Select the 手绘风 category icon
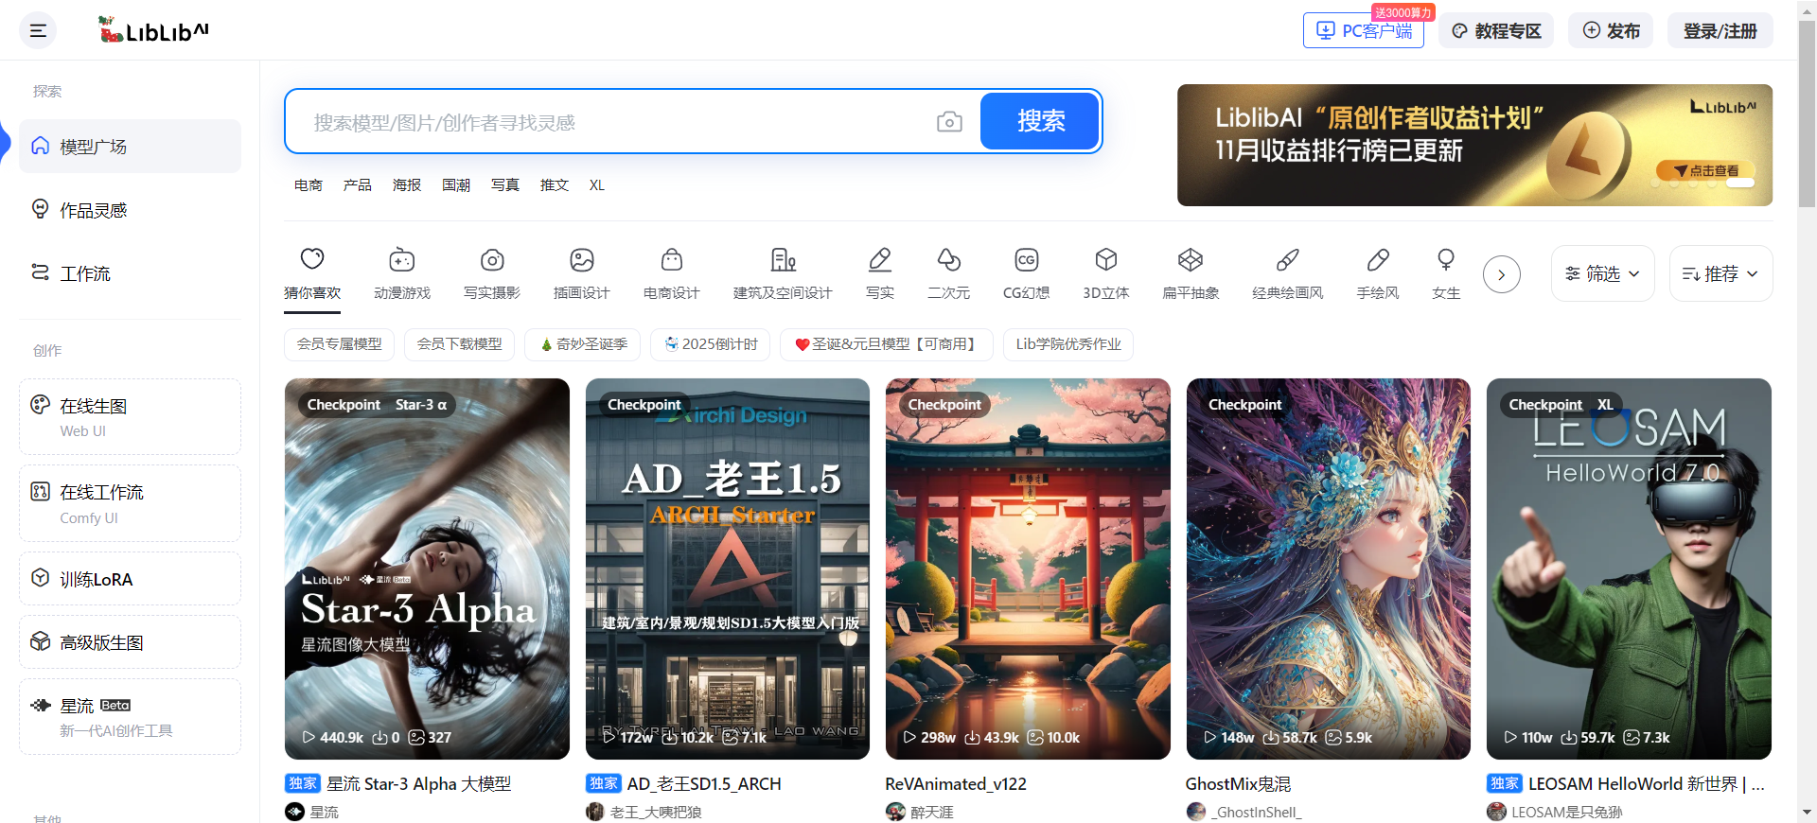1817x823 pixels. (1378, 273)
